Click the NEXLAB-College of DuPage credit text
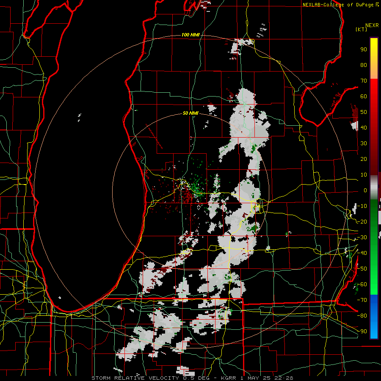The height and width of the screenshot is (381, 381). (338, 5)
